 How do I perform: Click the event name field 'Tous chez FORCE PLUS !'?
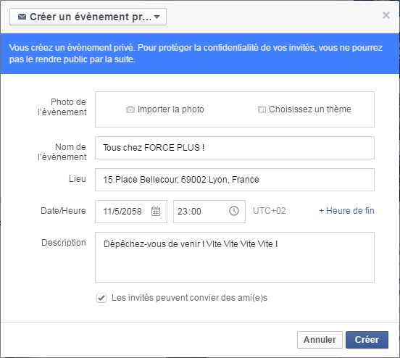tap(235, 148)
